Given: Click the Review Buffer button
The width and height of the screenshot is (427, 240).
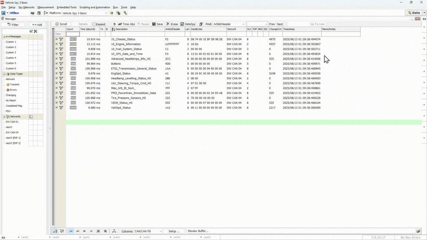Looking at the screenshot, I should pos(198,231).
